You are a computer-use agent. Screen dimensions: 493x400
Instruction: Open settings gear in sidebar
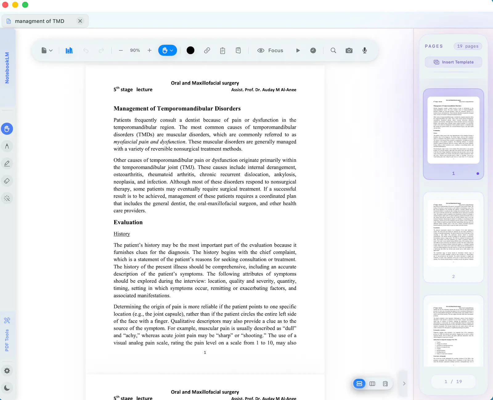tap(7, 371)
